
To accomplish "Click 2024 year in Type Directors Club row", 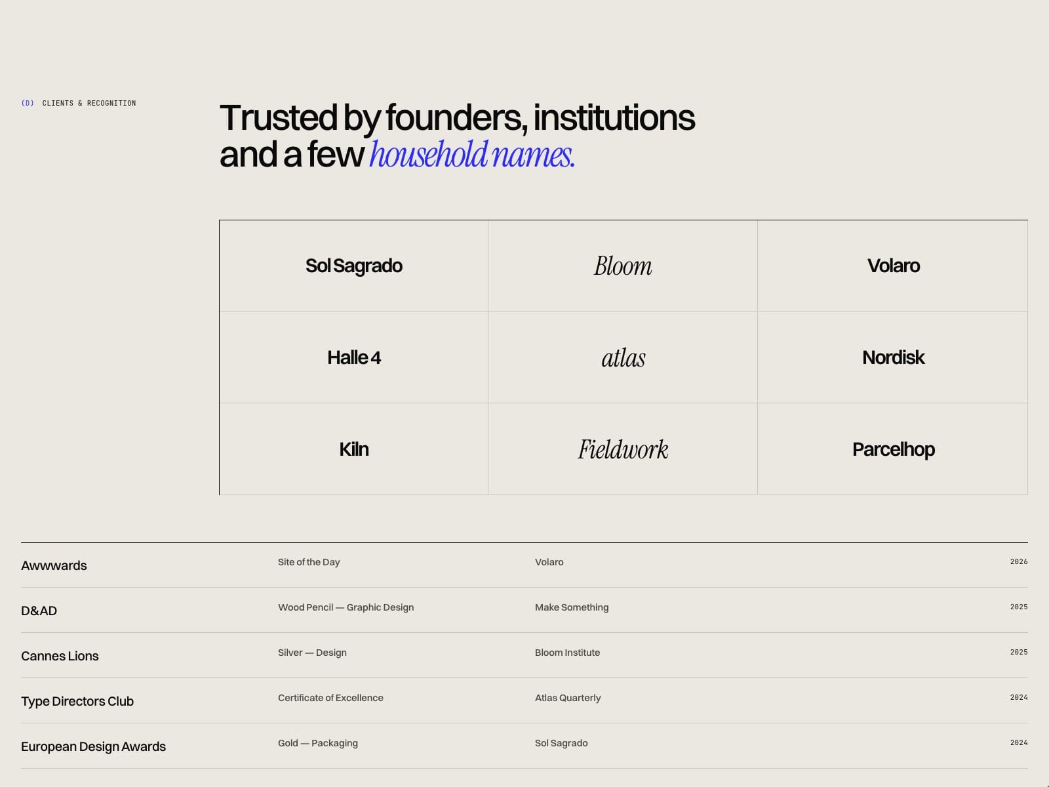I will (x=1019, y=697).
